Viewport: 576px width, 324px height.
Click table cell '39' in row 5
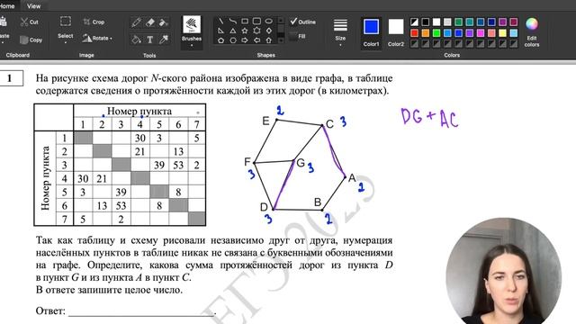coord(121,192)
